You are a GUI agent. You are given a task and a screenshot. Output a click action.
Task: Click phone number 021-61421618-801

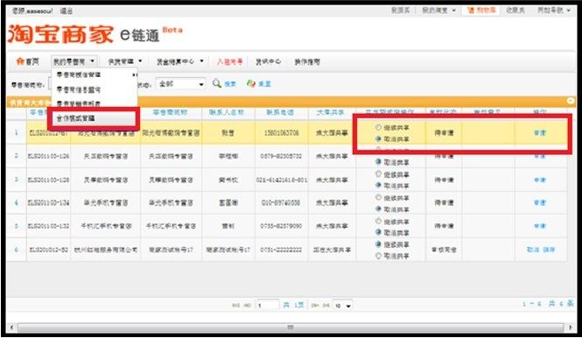282,180
